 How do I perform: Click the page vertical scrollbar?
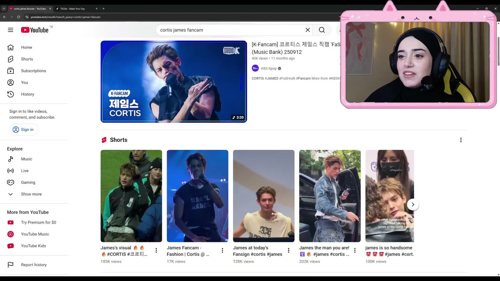click(x=498, y=51)
